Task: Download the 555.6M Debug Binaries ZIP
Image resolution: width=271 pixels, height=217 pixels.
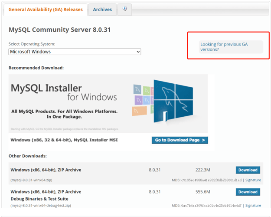Action: coord(248,192)
